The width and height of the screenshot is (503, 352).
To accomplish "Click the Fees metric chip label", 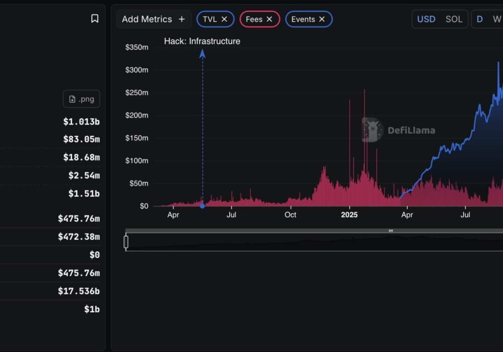I will (x=254, y=19).
